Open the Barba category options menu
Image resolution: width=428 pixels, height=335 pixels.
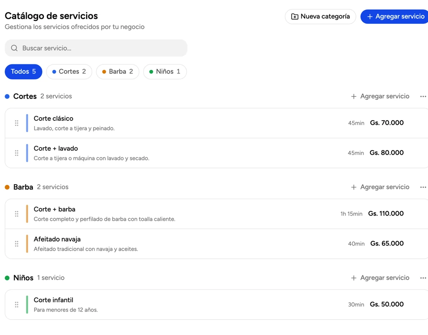coord(423,187)
